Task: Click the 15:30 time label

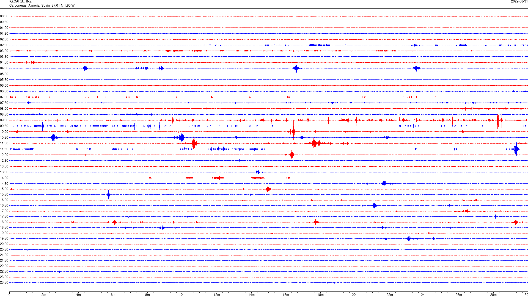Action: 4,194
